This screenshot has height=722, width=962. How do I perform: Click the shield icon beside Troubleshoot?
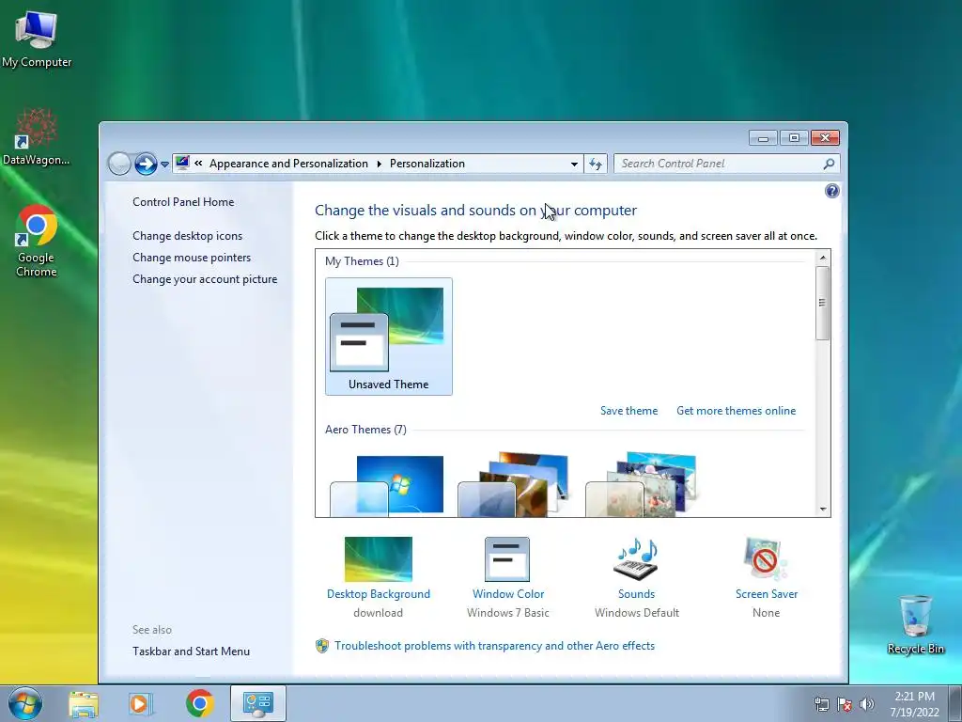[322, 646]
